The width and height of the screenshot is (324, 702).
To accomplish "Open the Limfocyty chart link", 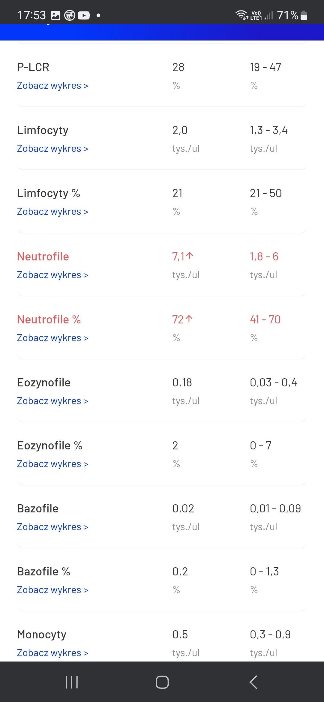I will pyautogui.click(x=52, y=149).
